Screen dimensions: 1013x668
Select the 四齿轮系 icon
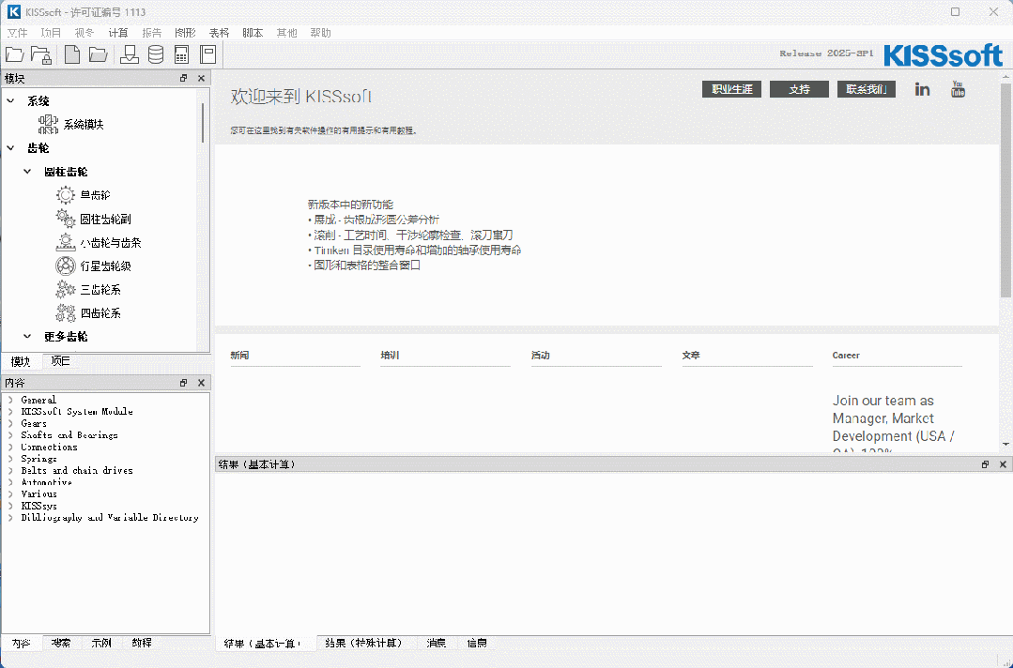tap(66, 313)
